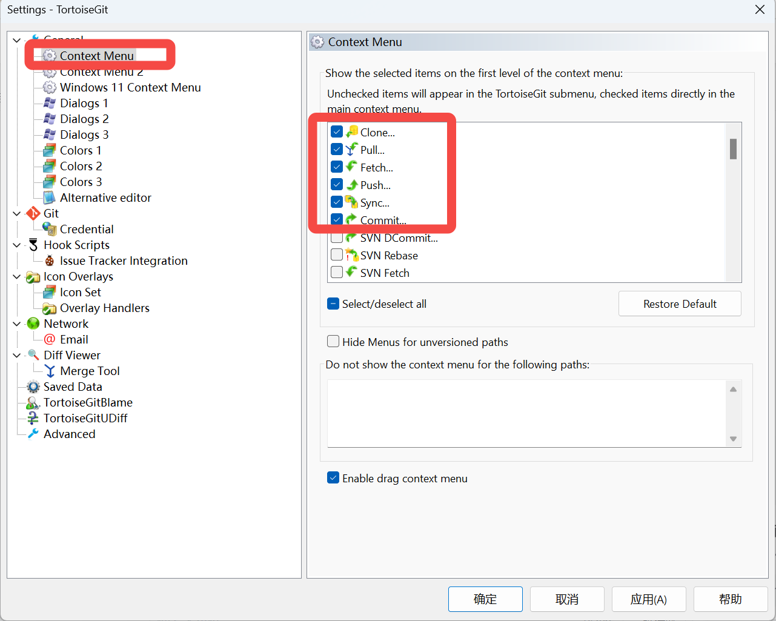
Task: Click the Icon Set icon
Action: (50, 293)
